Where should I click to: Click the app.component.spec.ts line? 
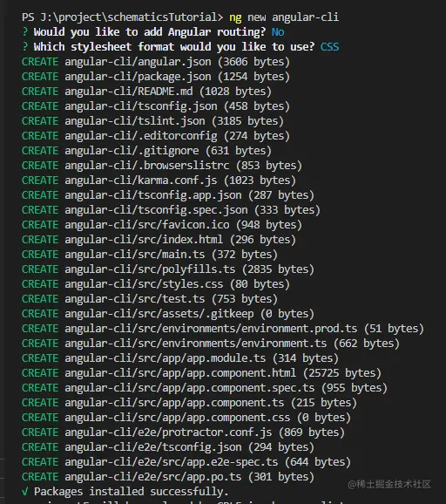pyautogui.click(x=205, y=387)
